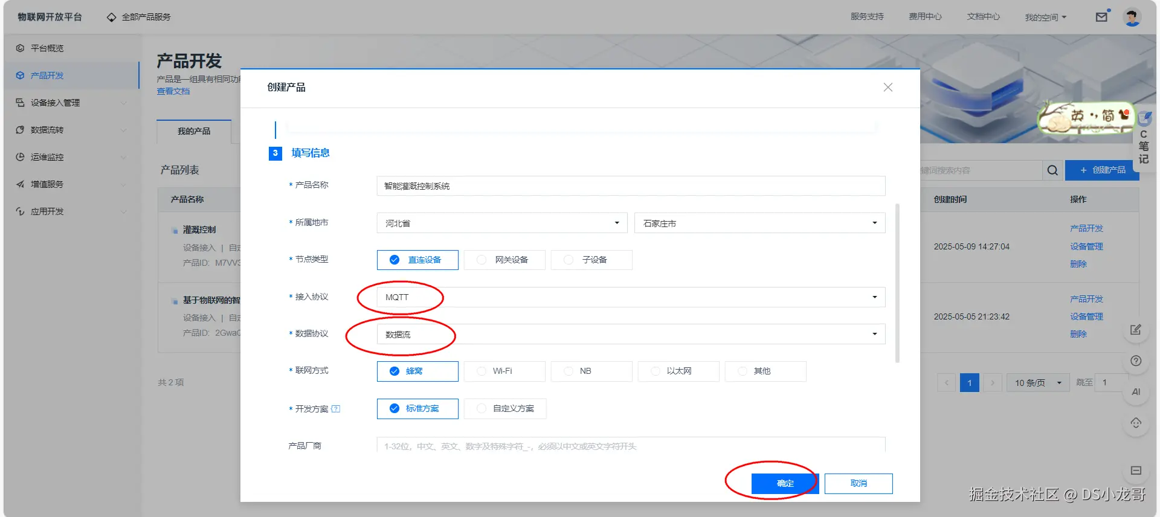Click the 平台概览 sidebar icon
The height and width of the screenshot is (517, 1160).
20,48
